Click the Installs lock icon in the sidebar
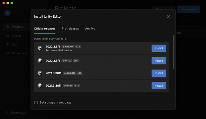The height and width of the screenshot is (119, 206). point(7,36)
